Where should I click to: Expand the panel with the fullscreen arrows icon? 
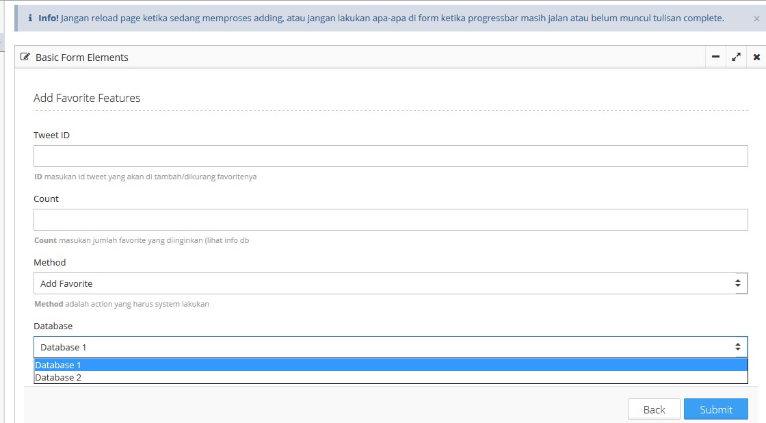tap(736, 57)
